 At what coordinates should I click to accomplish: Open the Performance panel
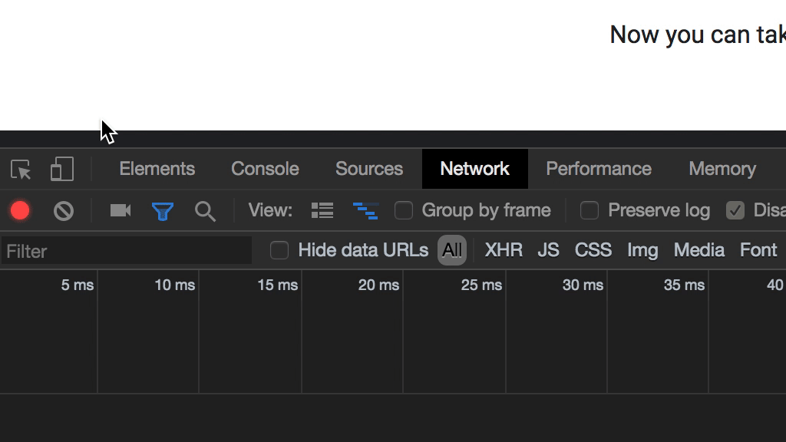point(599,169)
